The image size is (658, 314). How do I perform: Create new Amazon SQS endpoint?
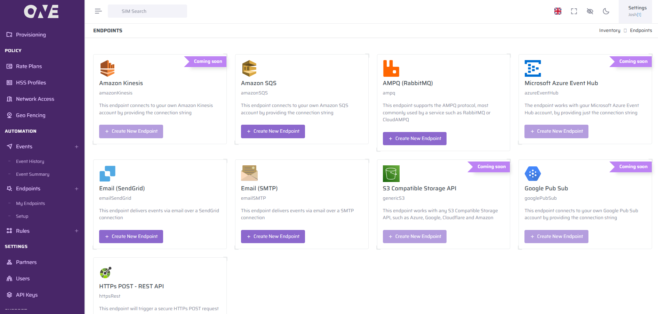273,131
